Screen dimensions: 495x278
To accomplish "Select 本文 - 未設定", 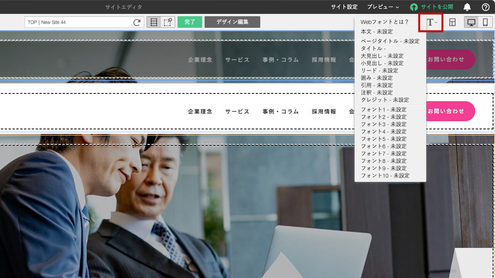I will click(x=377, y=32).
